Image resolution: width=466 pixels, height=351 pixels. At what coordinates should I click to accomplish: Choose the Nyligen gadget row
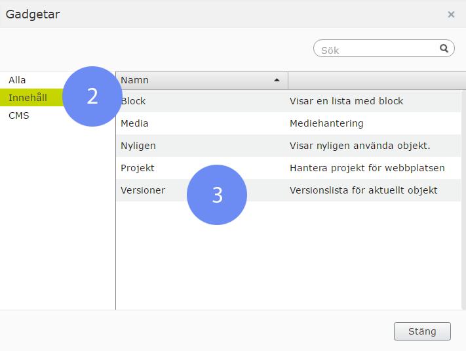point(288,146)
